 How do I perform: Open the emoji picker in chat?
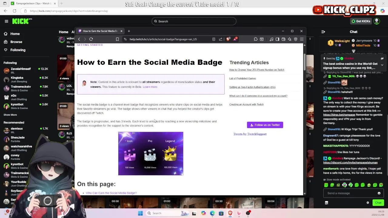pyautogui.click(x=379, y=193)
